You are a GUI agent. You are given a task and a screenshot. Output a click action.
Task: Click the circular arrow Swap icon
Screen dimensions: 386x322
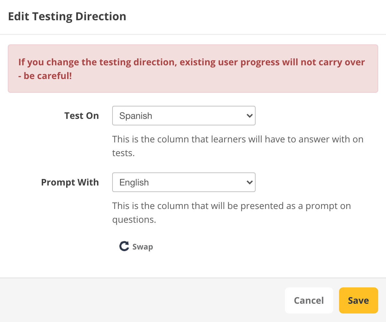pos(124,246)
